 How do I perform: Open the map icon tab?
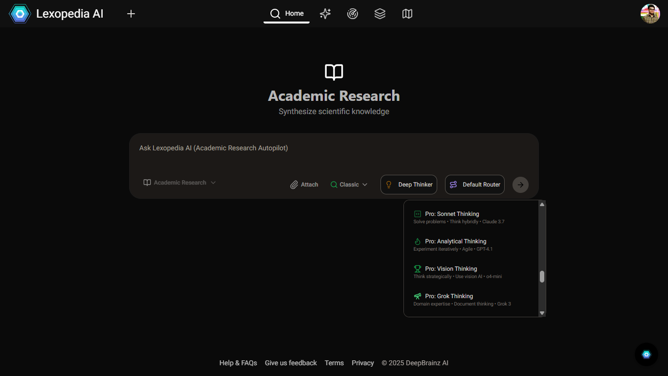tap(407, 14)
